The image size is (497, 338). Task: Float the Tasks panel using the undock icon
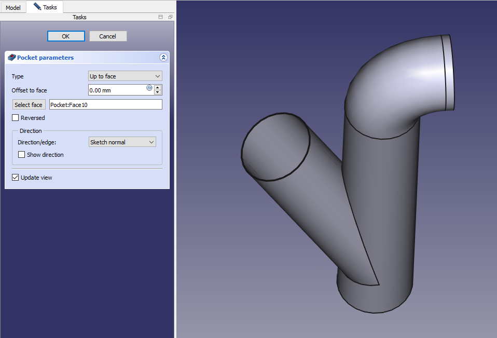pyautogui.click(x=170, y=17)
